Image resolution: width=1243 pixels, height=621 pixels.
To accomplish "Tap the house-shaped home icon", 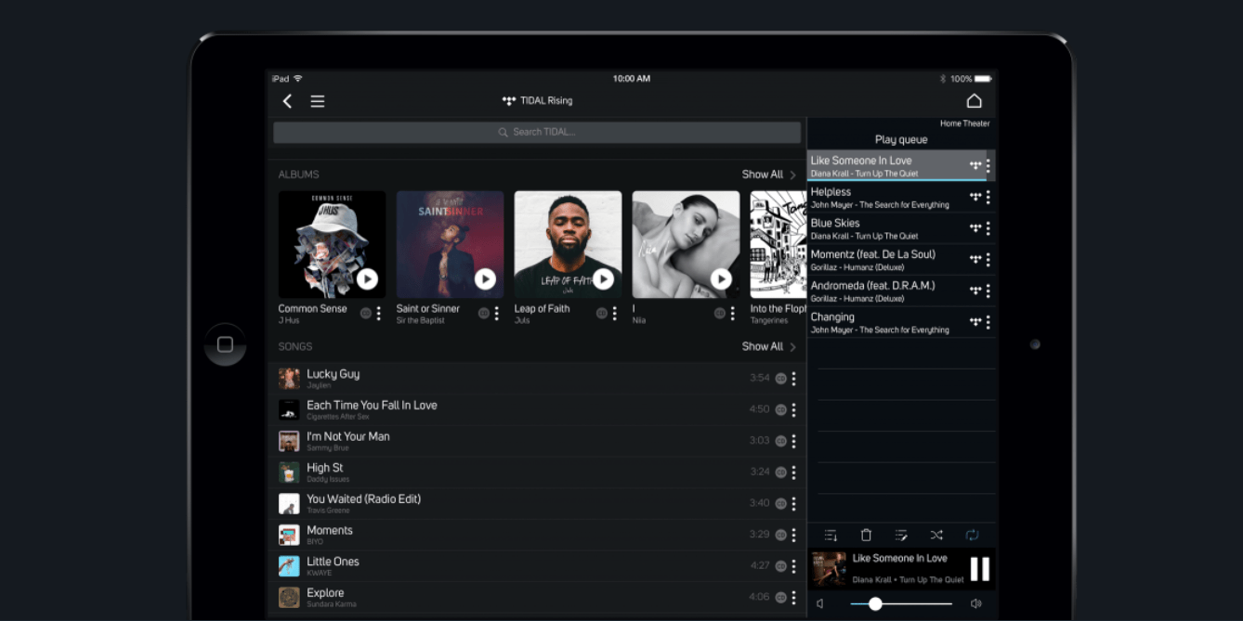I will pos(974,101).
